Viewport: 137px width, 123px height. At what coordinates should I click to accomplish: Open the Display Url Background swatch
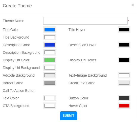click(50, 68)
